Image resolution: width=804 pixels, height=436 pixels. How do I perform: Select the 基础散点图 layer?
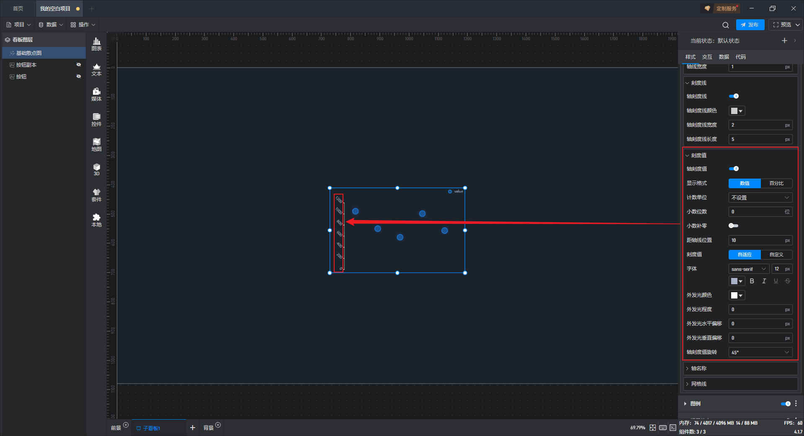pos(44,53)
